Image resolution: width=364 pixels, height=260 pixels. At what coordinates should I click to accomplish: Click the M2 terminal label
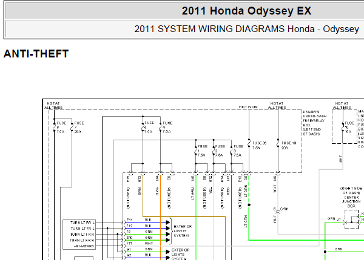coord(129,255)
